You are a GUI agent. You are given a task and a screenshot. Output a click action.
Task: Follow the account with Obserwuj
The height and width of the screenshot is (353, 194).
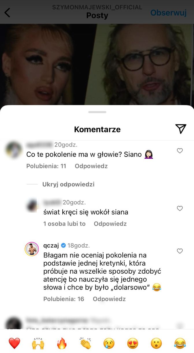[x=168, y=13]
